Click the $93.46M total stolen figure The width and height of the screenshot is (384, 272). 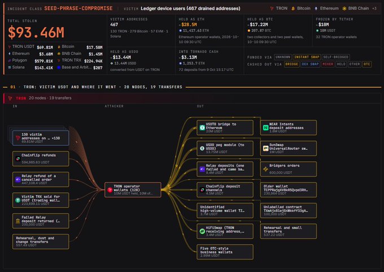36,32
